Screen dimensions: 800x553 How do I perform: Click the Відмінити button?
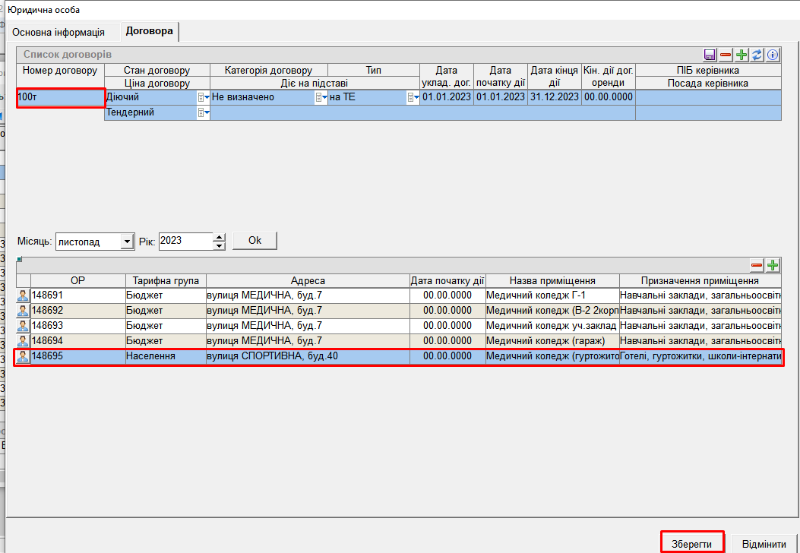tap(764, 544)
